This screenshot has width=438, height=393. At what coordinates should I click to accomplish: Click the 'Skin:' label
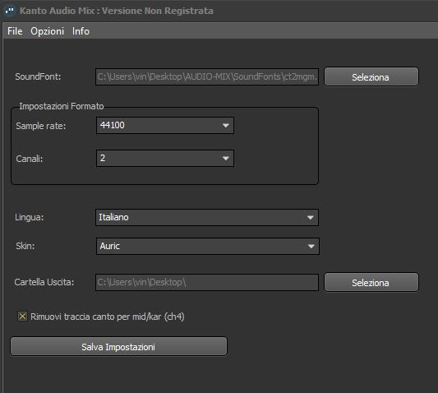[25, 246]
